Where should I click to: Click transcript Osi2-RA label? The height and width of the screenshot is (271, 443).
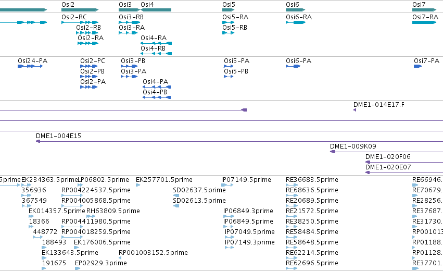click(91, 38)
